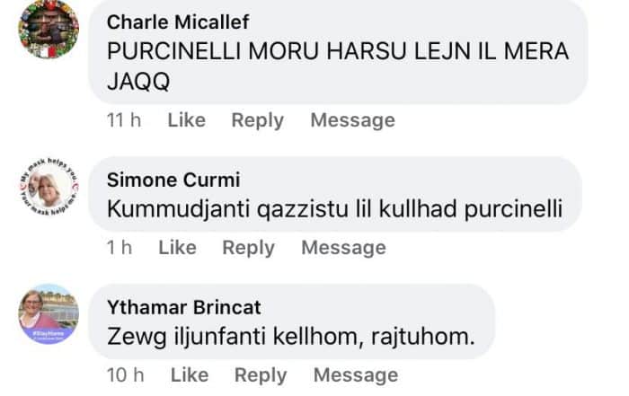
Task: Click the comment text starting with PURCINELLI MORU
Action: pos(337,64)
